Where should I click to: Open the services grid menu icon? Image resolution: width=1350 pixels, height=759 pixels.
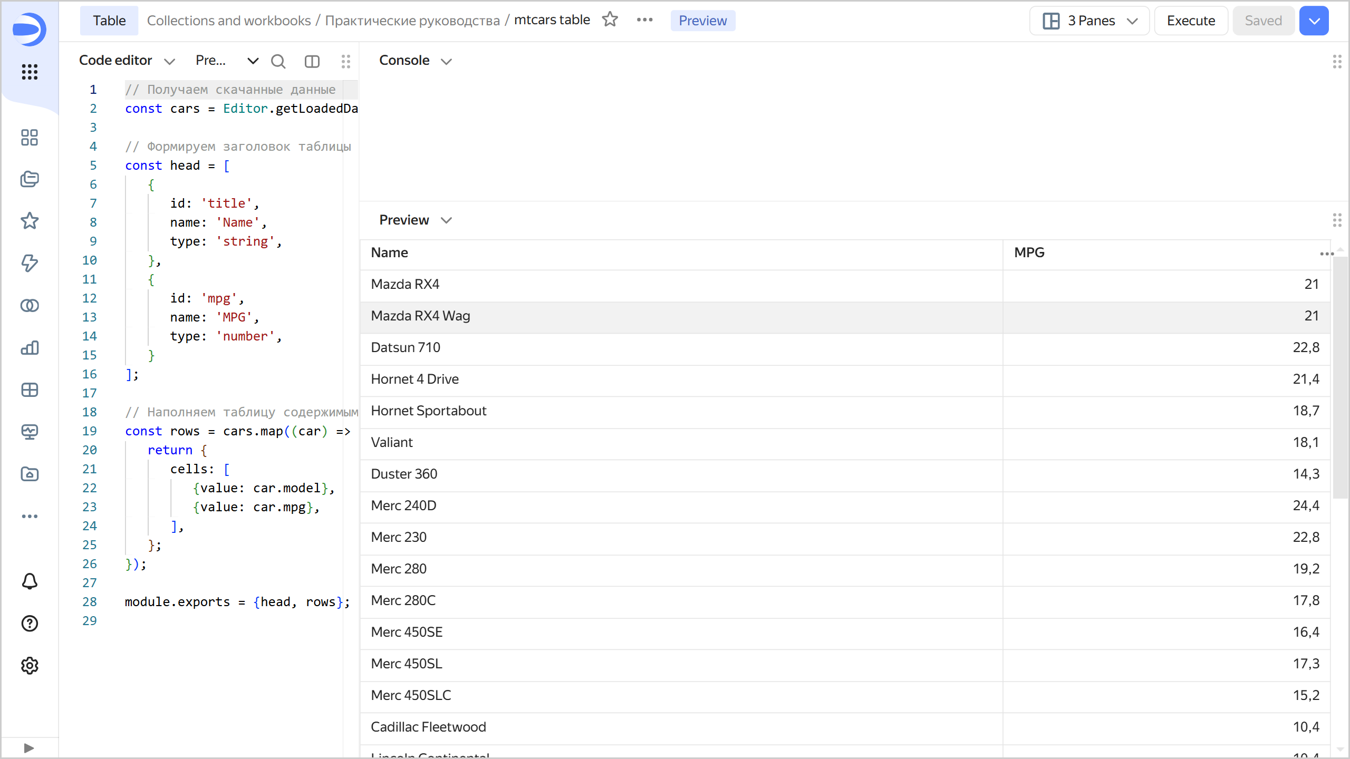click(30, 72)
